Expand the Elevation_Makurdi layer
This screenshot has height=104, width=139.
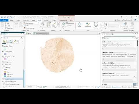click(3, 81)
